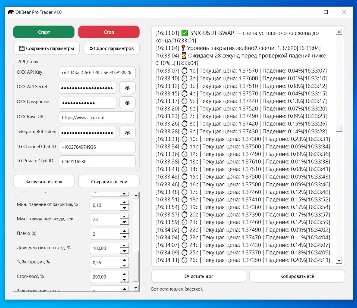Increase Плечо (x) value with up arrow

tap(124, 231)
